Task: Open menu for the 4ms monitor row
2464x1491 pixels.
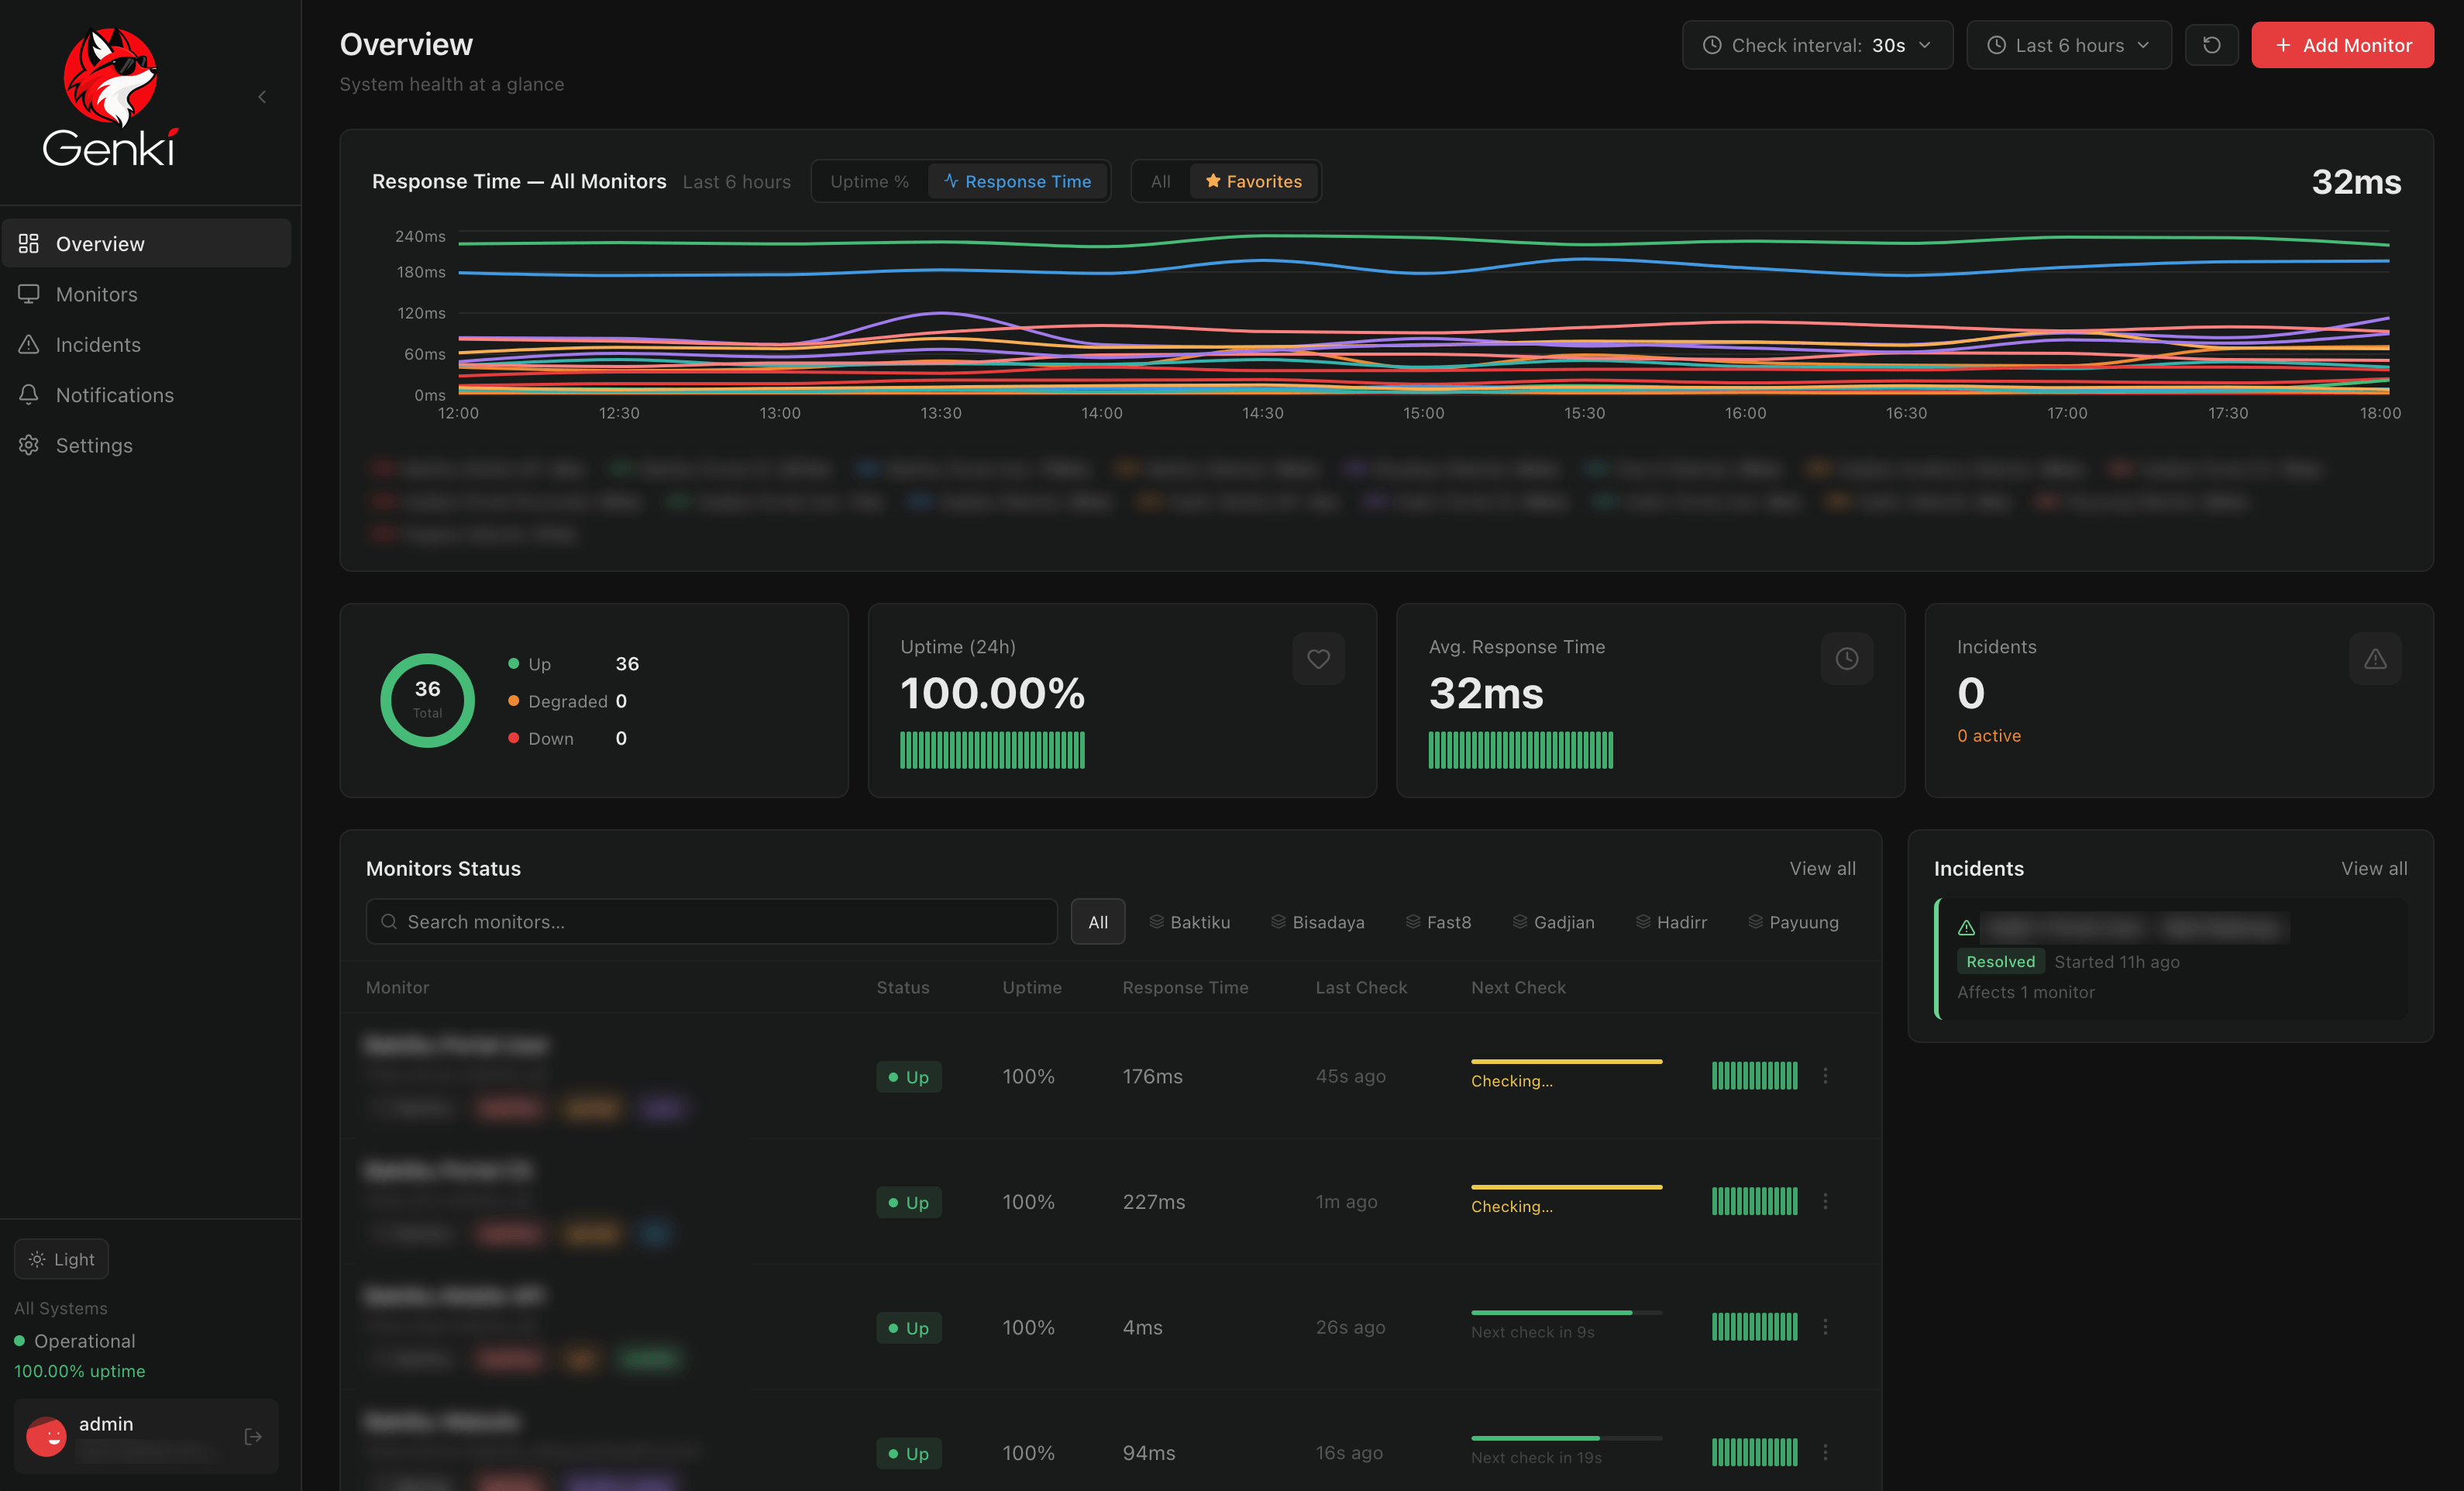Action: point(1825,1327)
